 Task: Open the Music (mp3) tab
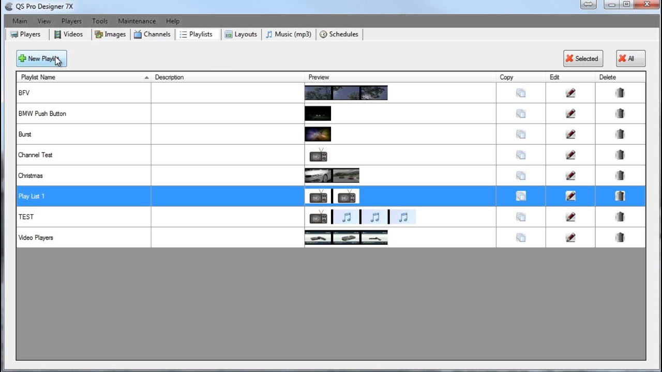[289, 34]
